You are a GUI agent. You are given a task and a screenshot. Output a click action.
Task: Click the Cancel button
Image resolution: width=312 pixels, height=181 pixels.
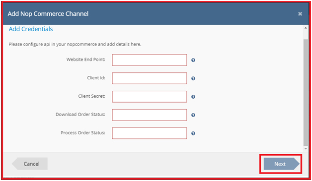click(30, 164)
